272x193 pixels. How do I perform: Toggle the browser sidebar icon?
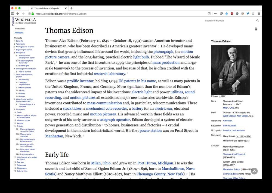click(13, 14)
